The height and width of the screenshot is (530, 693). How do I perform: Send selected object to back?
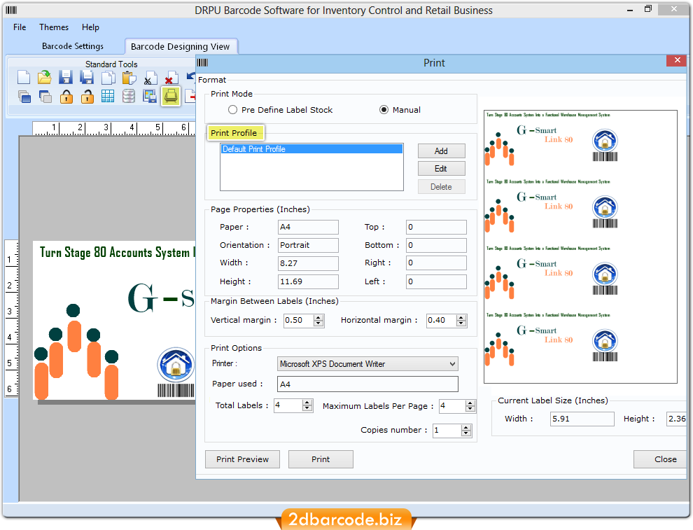[x=45, y=96]
